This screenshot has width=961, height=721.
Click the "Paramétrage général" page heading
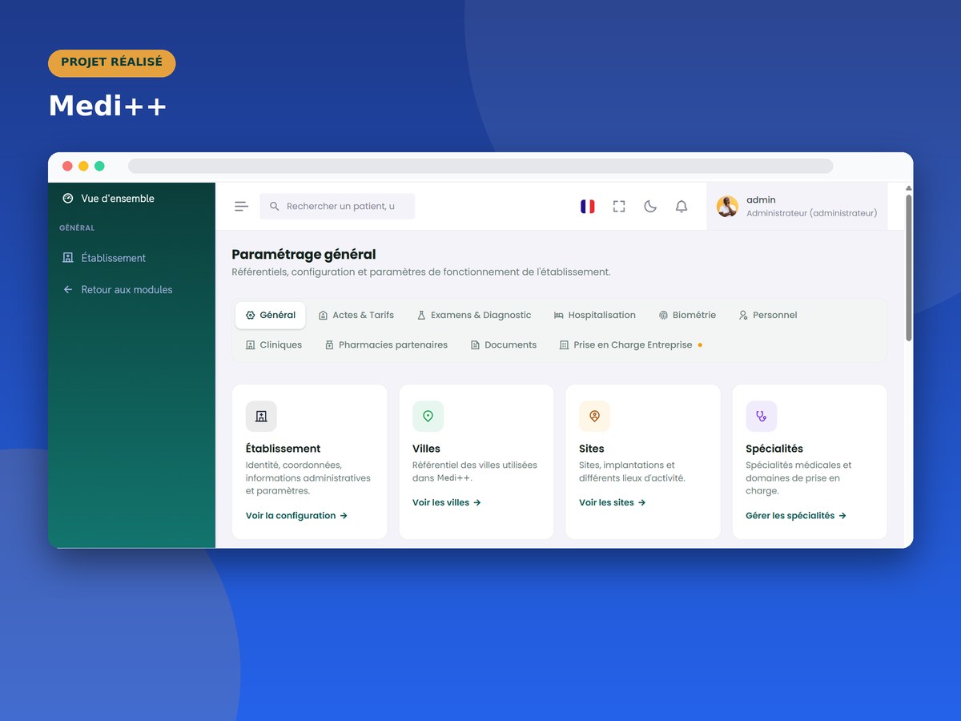[304, 255]
